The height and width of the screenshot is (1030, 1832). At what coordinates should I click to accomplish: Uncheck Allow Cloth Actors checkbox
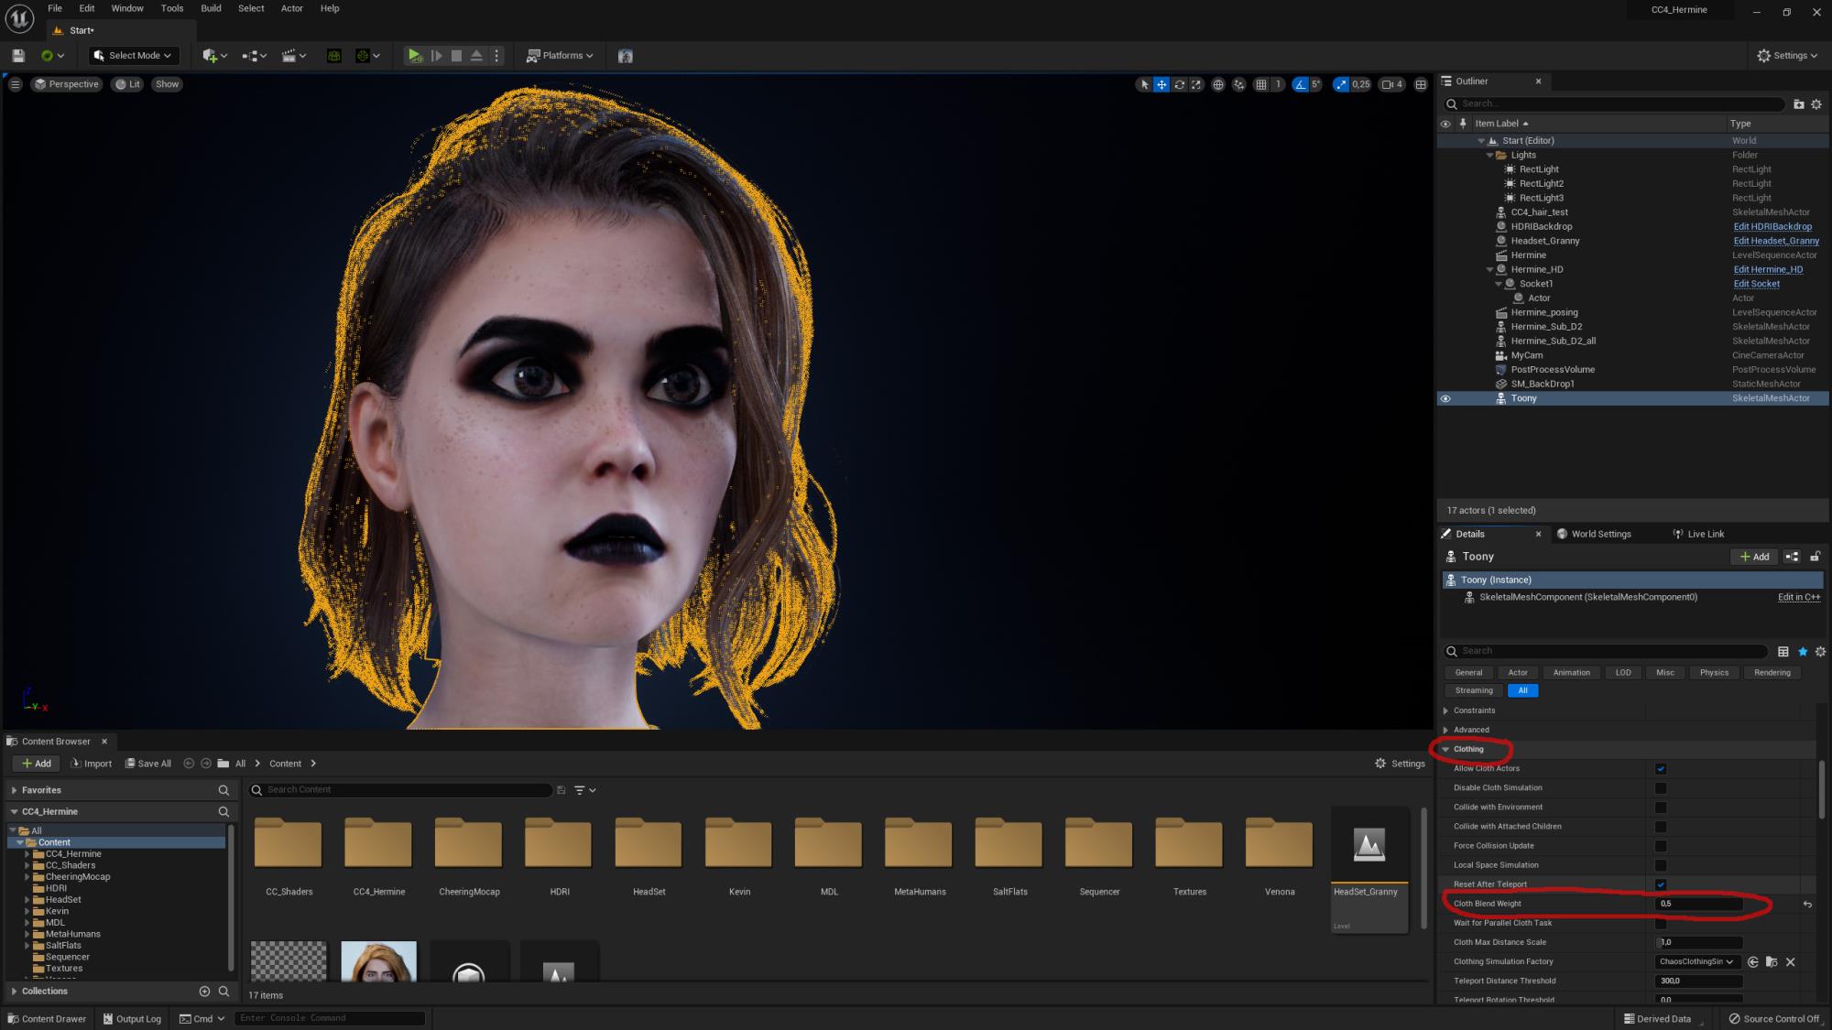pyautogui.click(x=1661, y=769)
